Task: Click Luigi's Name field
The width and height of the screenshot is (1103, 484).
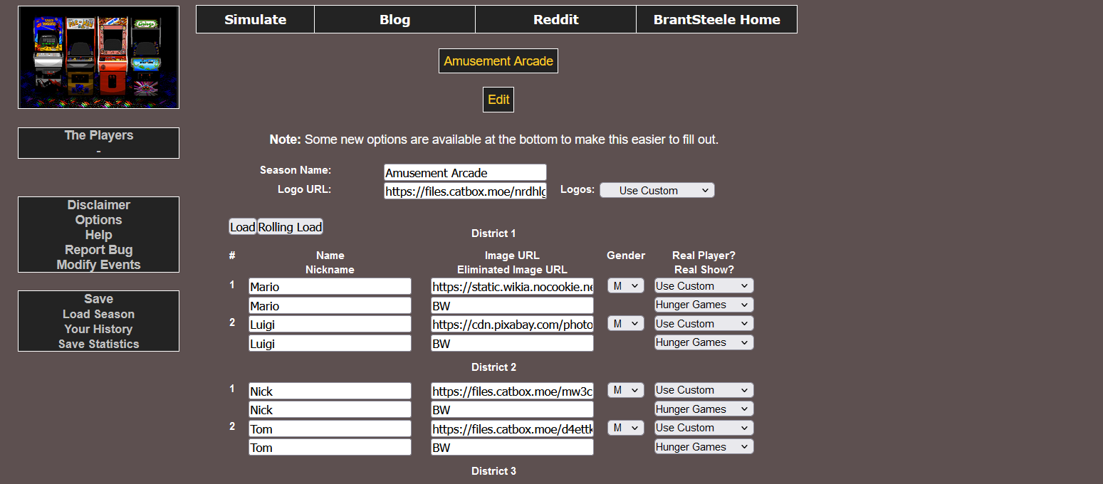Action: coord(330,324)
